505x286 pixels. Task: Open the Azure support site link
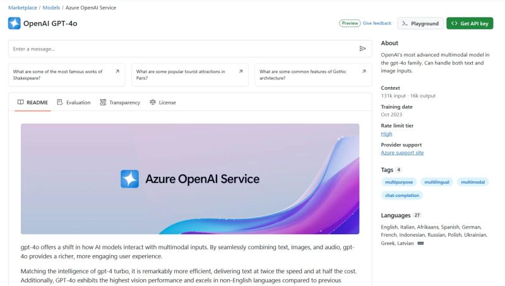pos(402,153)
